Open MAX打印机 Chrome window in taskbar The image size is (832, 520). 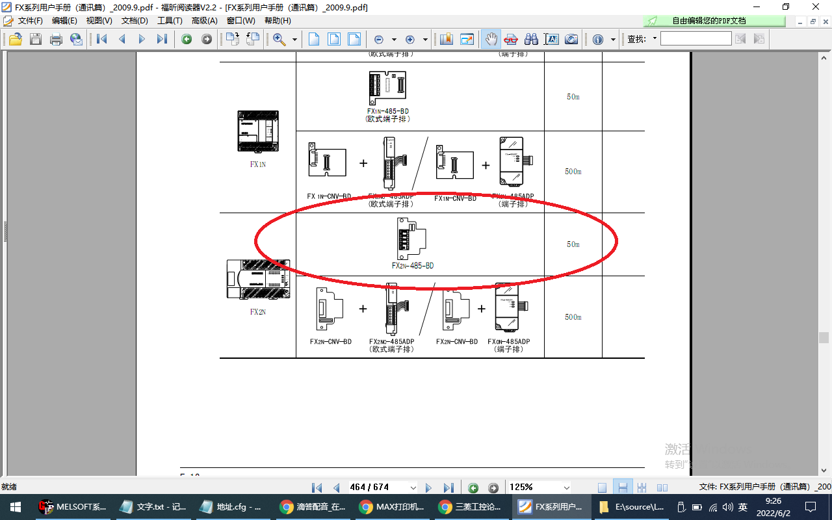coord(393,506)
